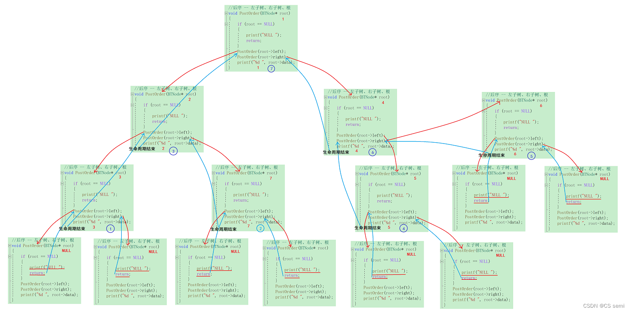Click PostOrder(root->right); in the block numbered 1
This screenshot has width=631, height=312.
(261, 57)
